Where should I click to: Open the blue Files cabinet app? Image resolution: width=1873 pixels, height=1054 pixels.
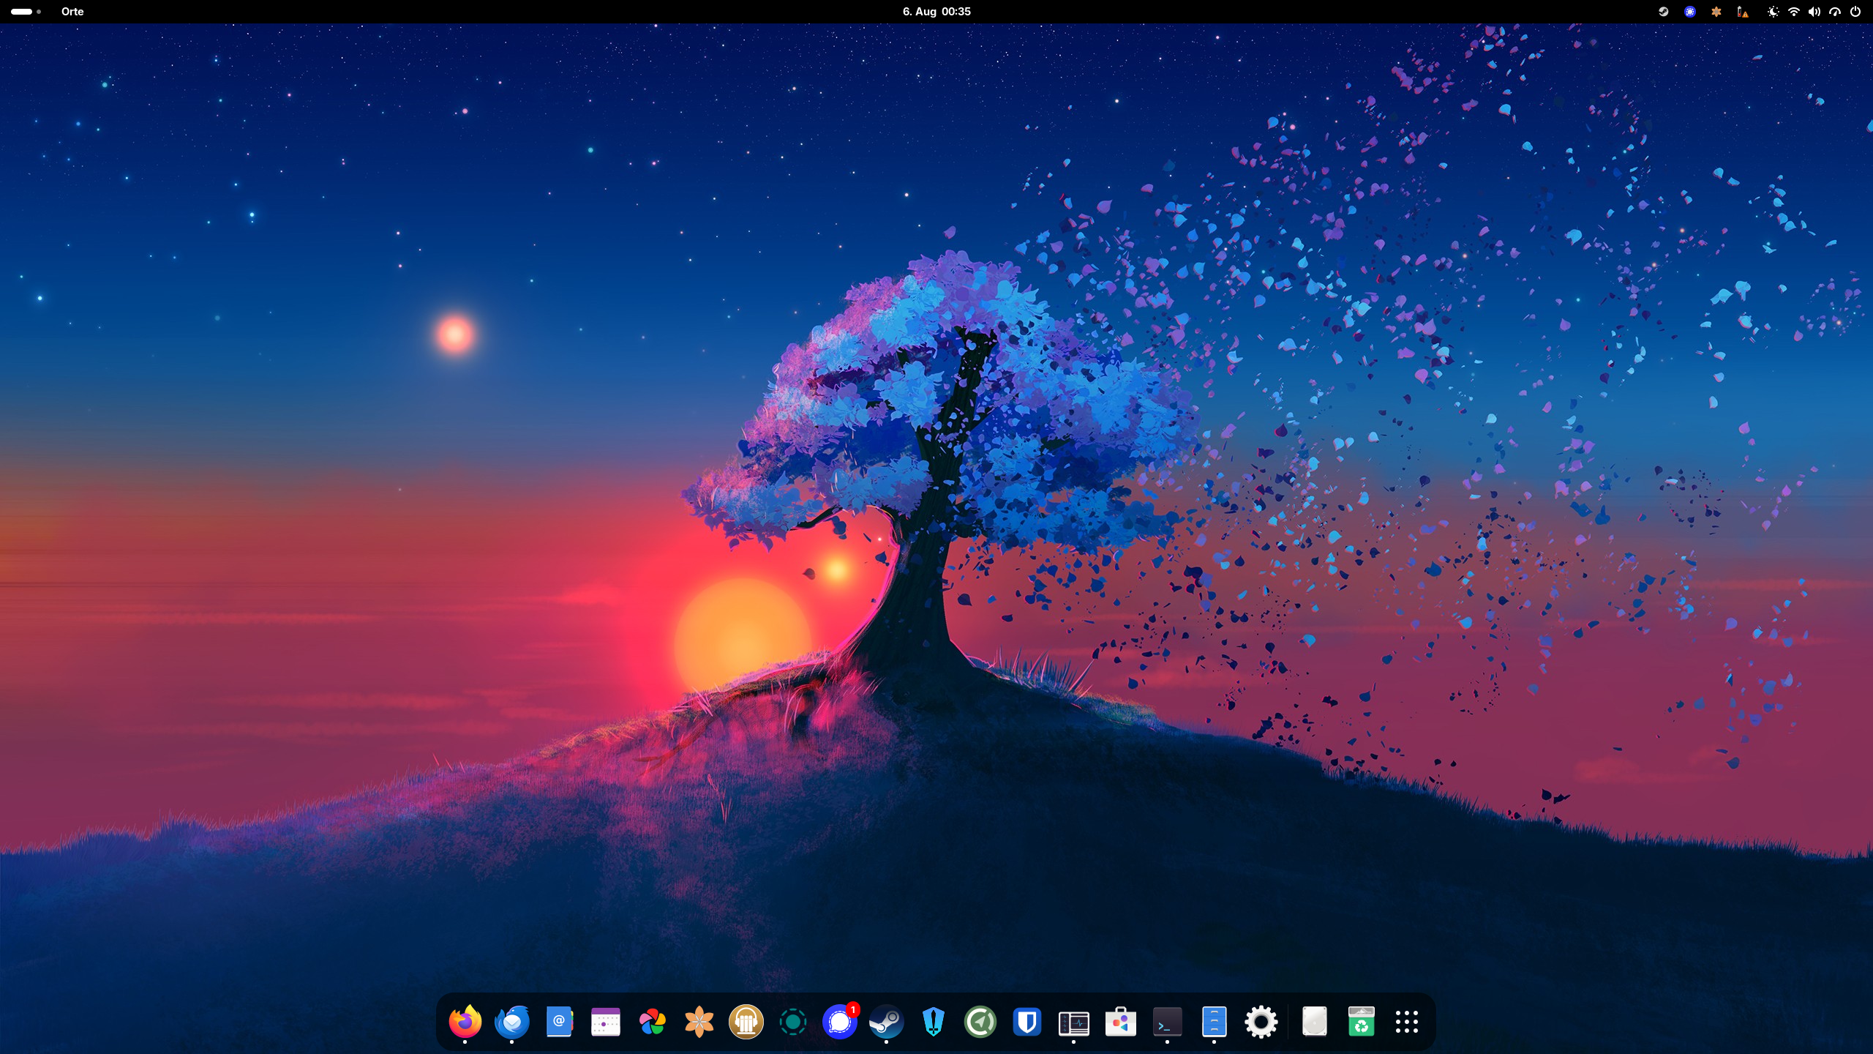point(1215,1022)
